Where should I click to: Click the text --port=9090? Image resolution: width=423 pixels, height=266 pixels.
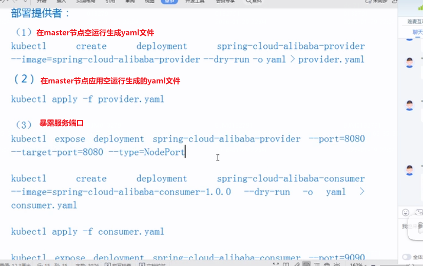(337, 257)
